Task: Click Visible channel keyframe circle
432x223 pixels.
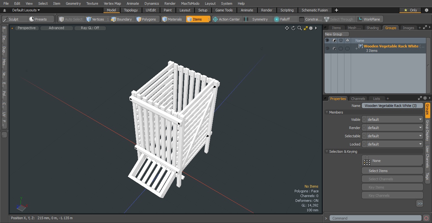Action: (364, 120)
